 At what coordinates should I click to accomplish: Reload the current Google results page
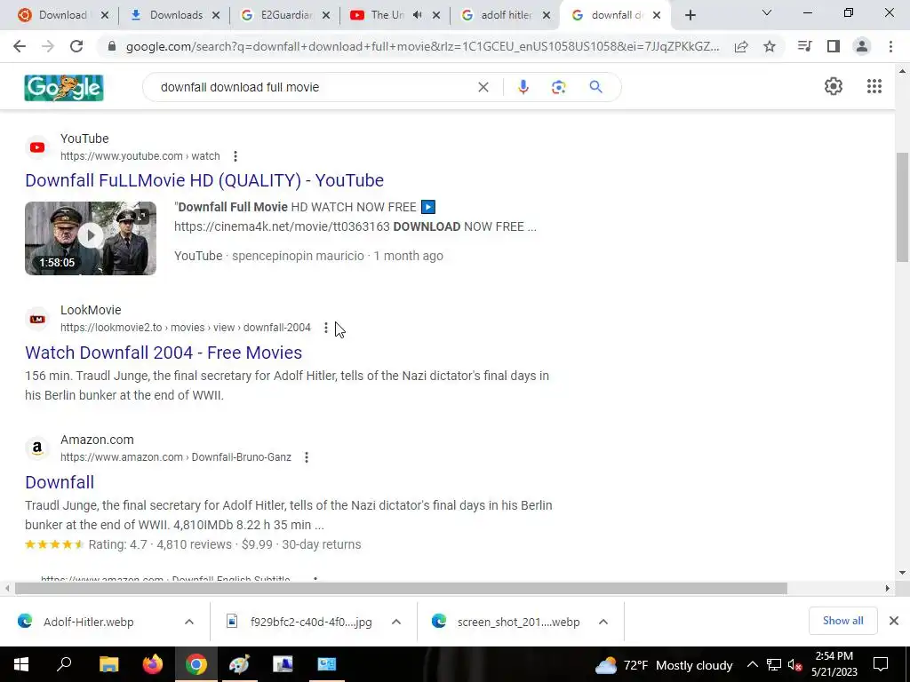(x=76, y=46)
